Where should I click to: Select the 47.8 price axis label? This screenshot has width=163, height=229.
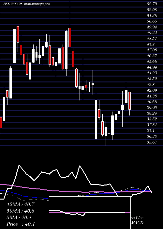pyautogui.click(x=151, y=44)
